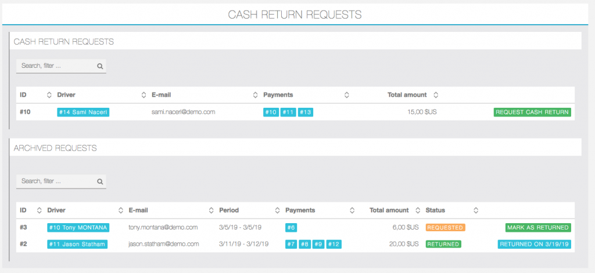Sort cash return requests by ID arrows
This screenshot has width=595, height=273.
pyautogui.click(x=49, y=95)
